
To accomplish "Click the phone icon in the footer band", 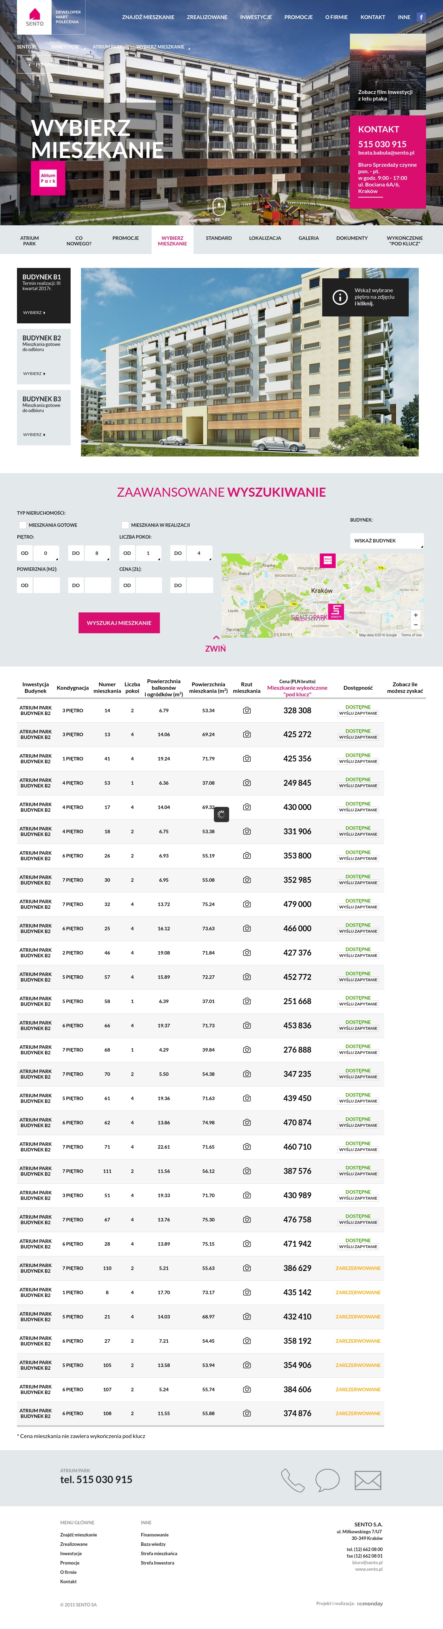I will 292,1480.
